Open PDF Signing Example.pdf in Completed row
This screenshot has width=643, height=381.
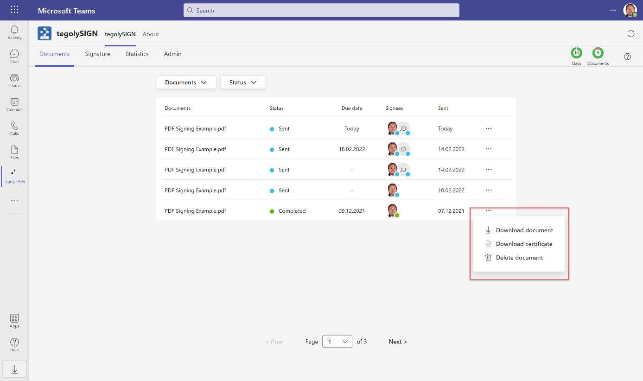(x=195, y=211)
